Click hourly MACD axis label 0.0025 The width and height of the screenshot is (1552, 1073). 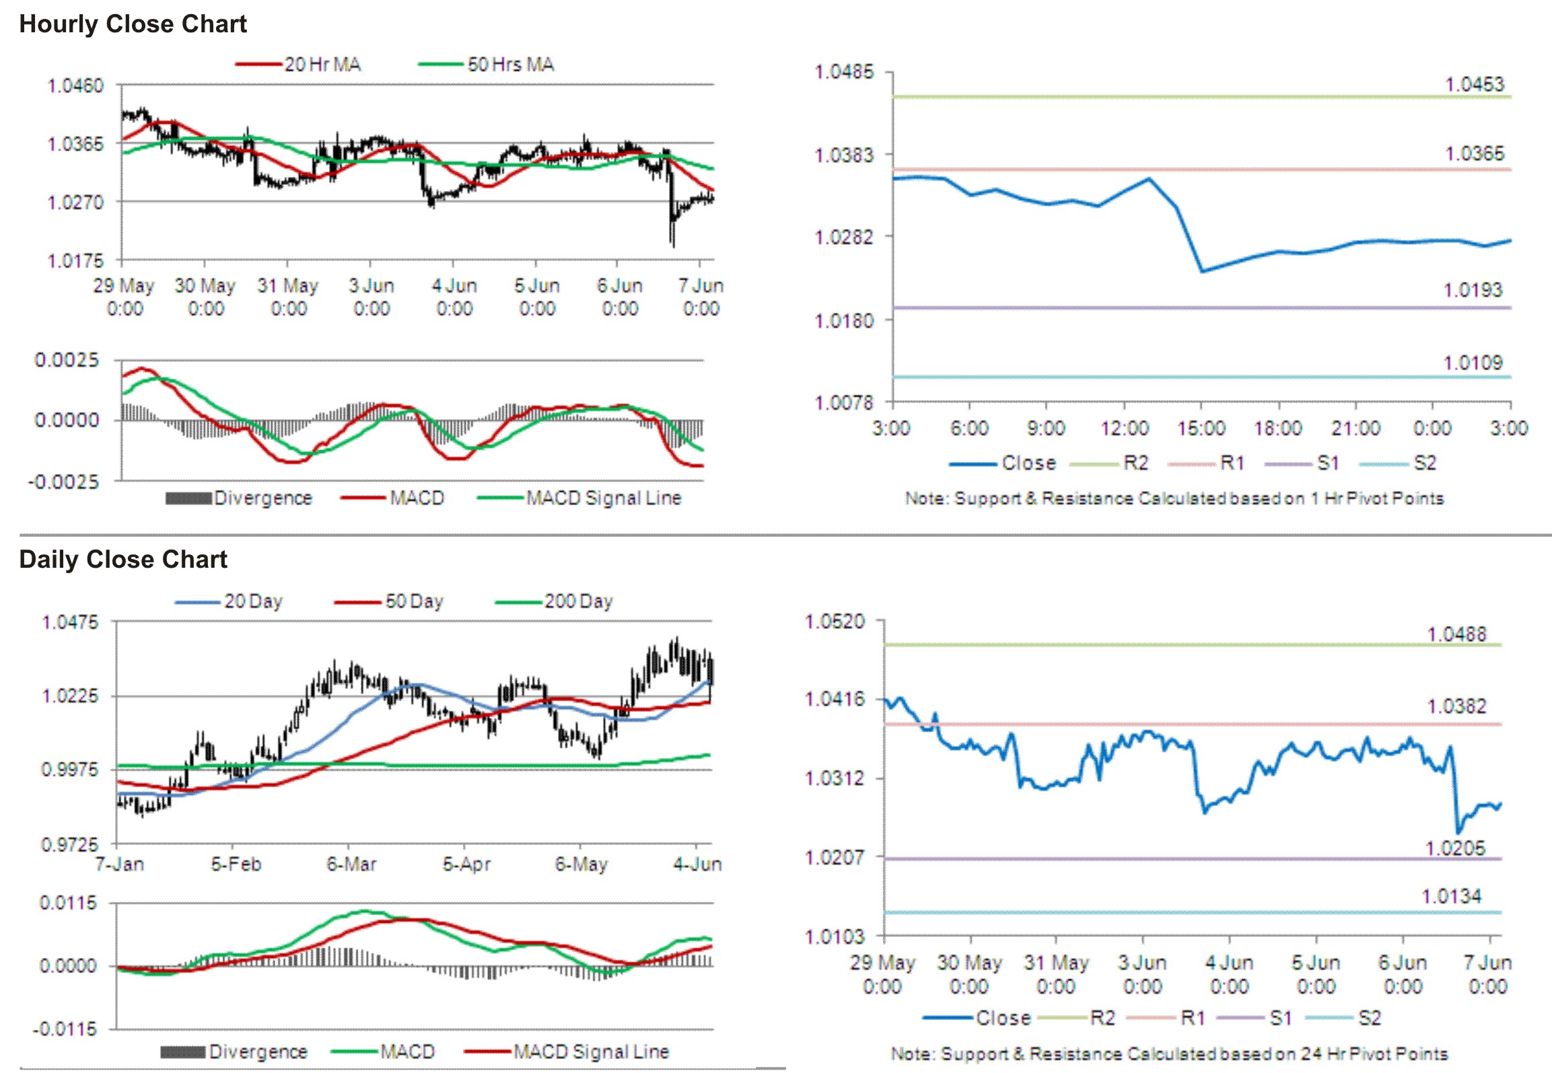(67, 361)
